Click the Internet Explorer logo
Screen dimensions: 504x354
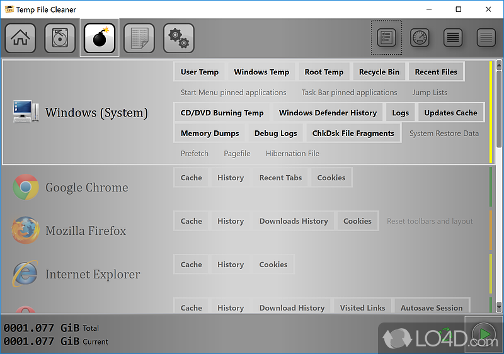[25, 274]
